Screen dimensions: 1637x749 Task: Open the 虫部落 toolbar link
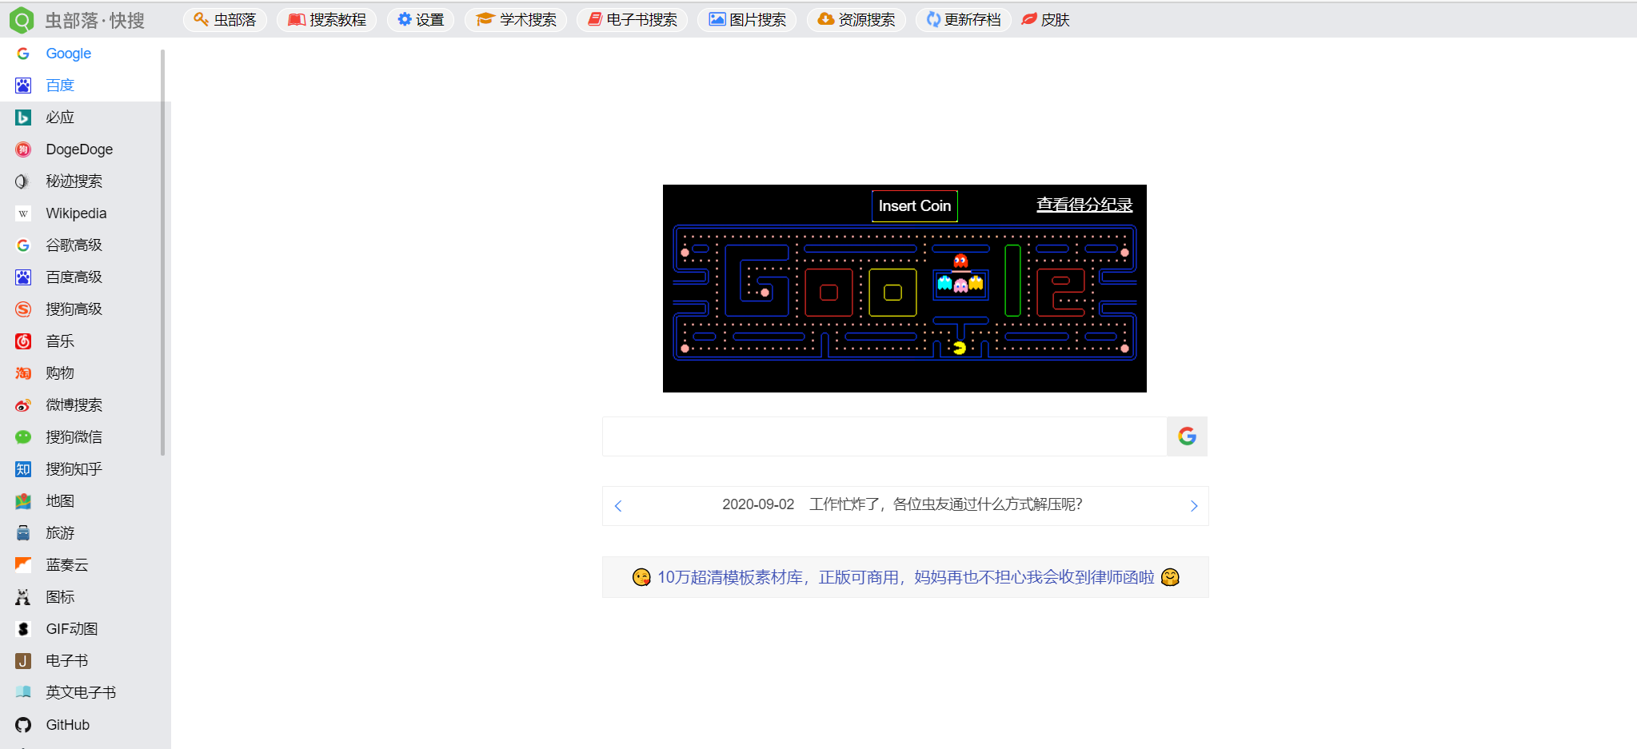coord(225,20)
